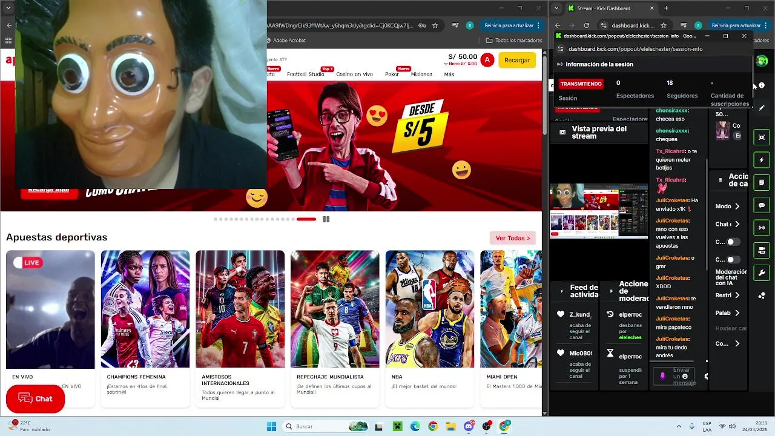Click the wrench icon in Kick sidebar

click(x=762, y=272)
